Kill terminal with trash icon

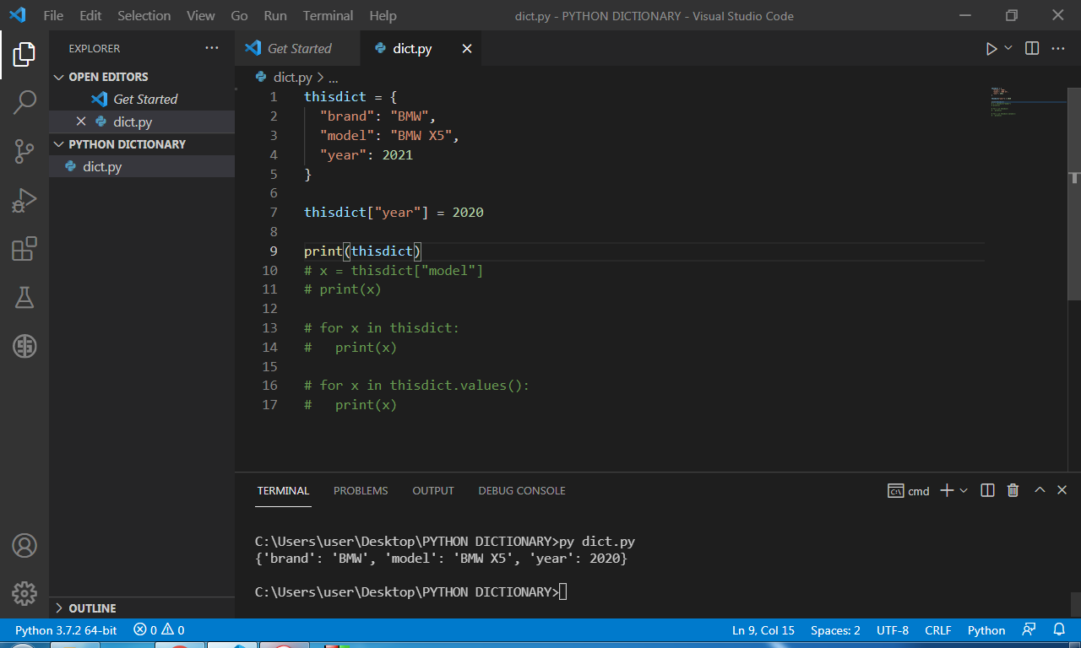click(x=1013, y=490)
